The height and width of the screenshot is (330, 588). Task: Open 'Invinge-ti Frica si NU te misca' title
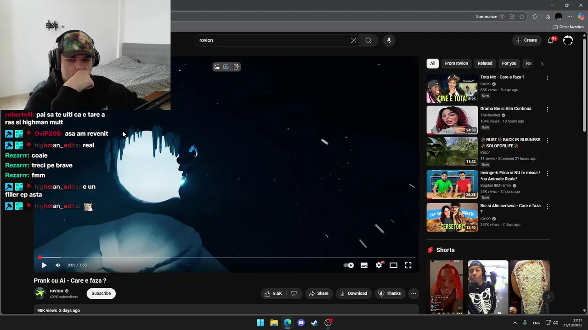coord(510,176)
